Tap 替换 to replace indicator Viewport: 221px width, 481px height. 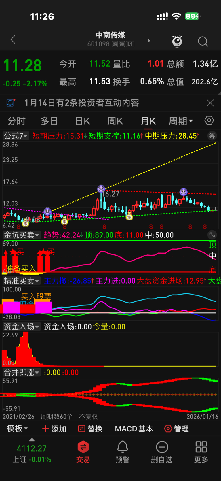90,429
